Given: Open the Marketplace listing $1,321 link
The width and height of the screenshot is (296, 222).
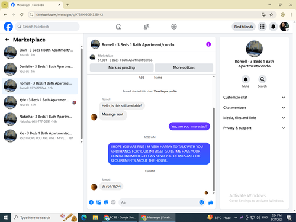Looking at the screenshot, I should (125, 60).
